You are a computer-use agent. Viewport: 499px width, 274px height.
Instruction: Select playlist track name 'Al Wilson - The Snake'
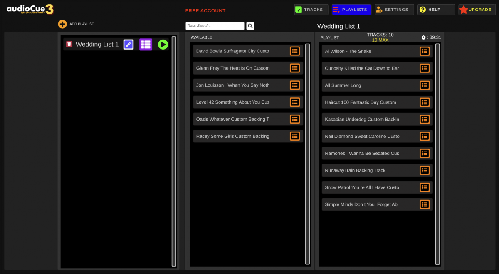tap(348, 51)
